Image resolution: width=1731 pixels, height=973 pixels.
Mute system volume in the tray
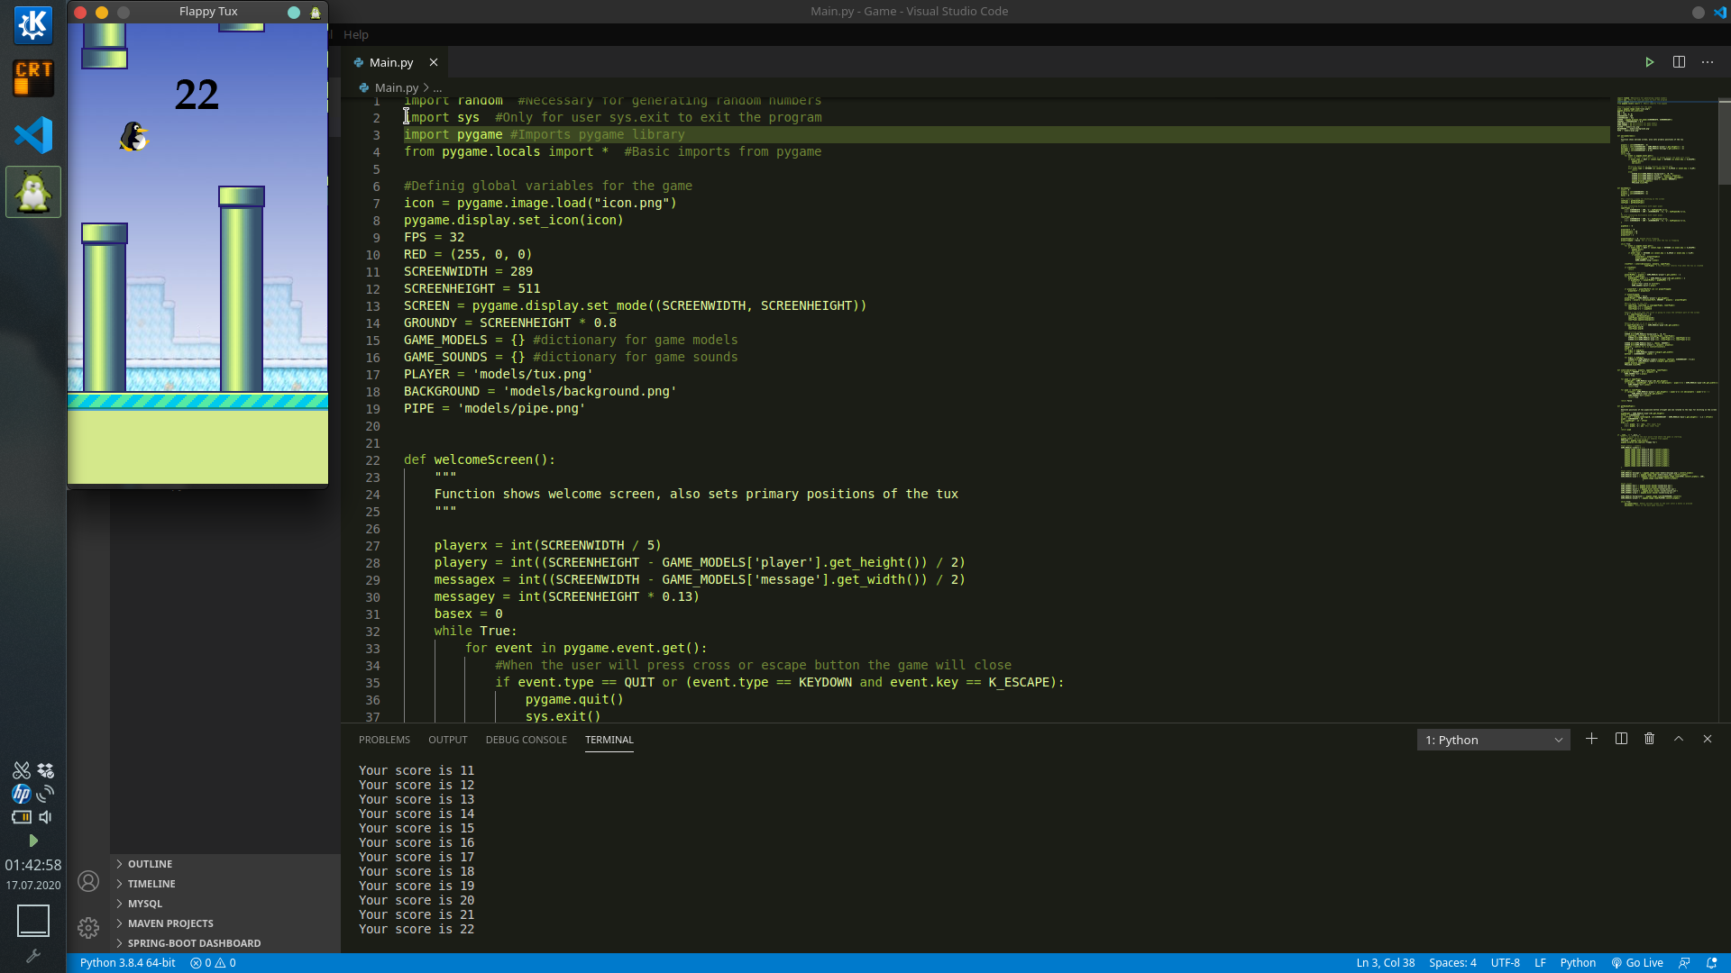click(46, 817)
